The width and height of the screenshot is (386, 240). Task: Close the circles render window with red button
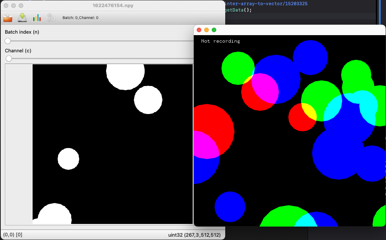[199, 30]
